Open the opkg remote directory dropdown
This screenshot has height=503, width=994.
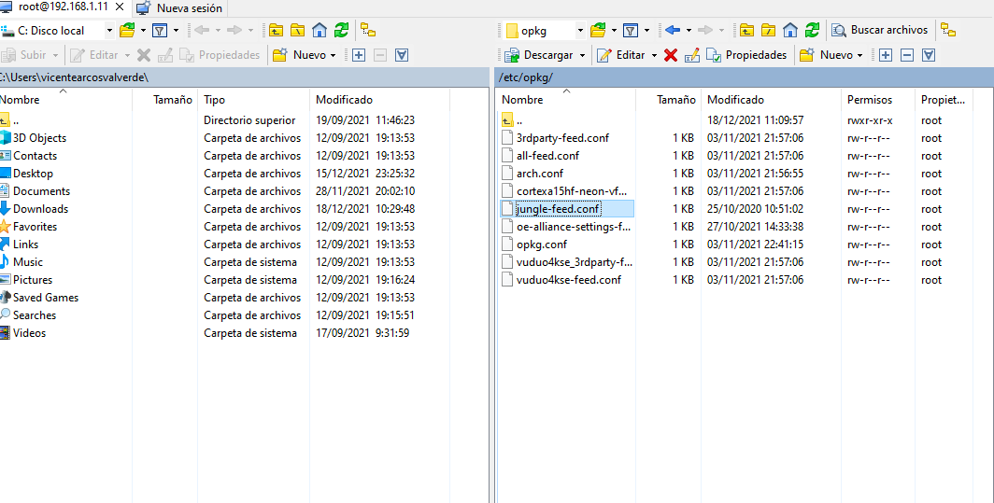579,31
